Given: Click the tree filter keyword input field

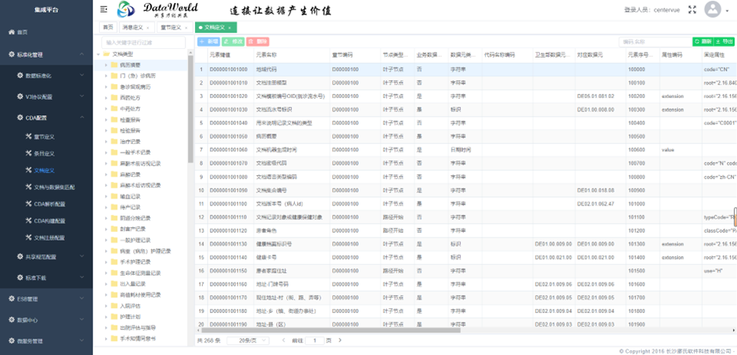Looking at the screenshot, I should pyautogui.click(x=144, y=43).
